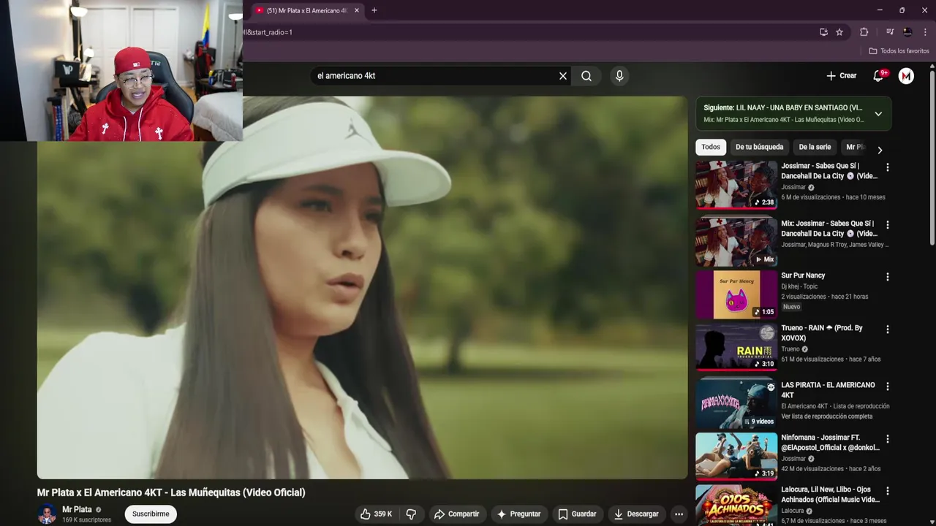Click the browser address bar

[526, 32]
